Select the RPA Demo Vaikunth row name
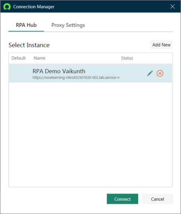The image size is (181, 214). tap(59, 71)
